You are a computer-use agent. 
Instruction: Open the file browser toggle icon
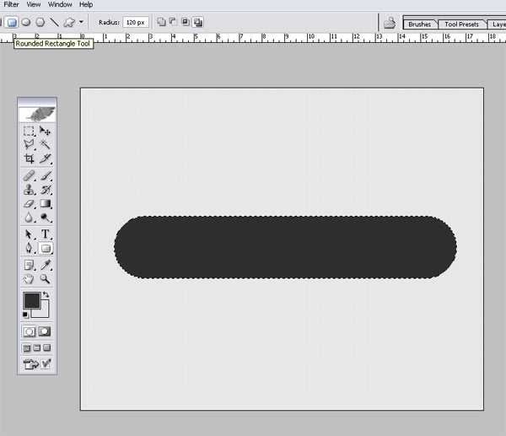pyautogui.click(x=390, y=23)
